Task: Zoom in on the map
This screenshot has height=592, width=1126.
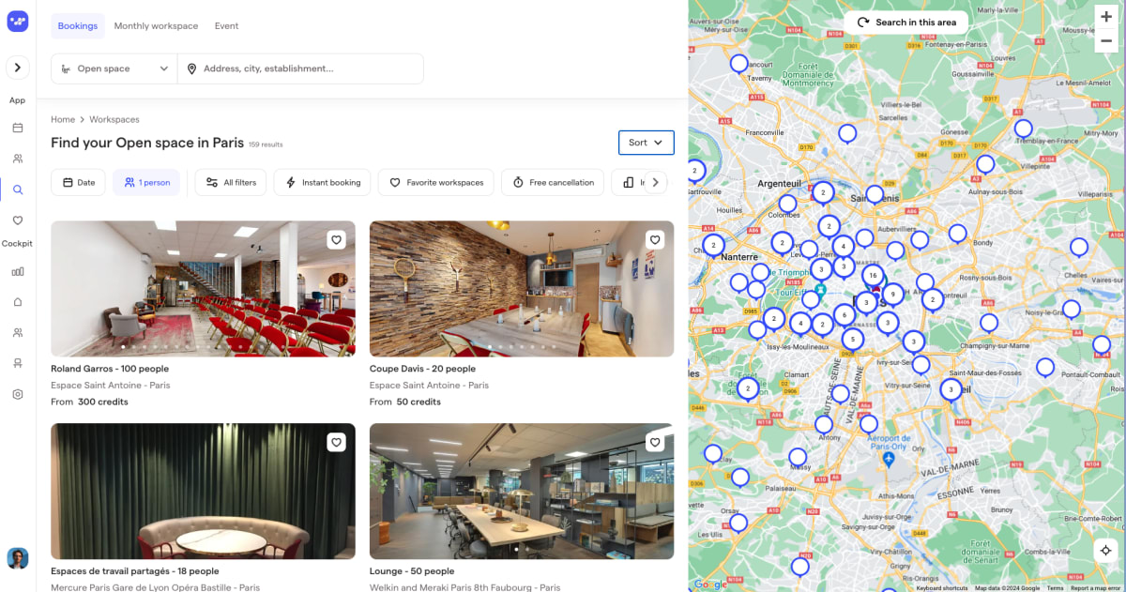Action: (x=1106, y=17)
